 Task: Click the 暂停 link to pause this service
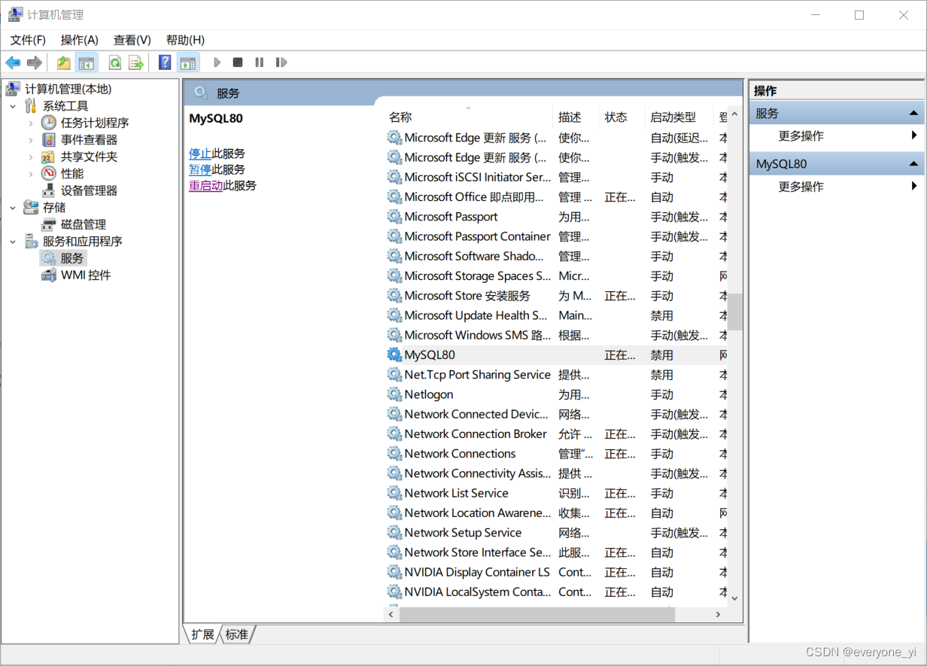200,169
